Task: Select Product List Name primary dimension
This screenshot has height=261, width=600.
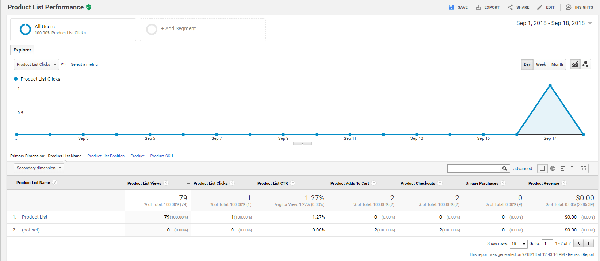Action: [x=65, y=156]
